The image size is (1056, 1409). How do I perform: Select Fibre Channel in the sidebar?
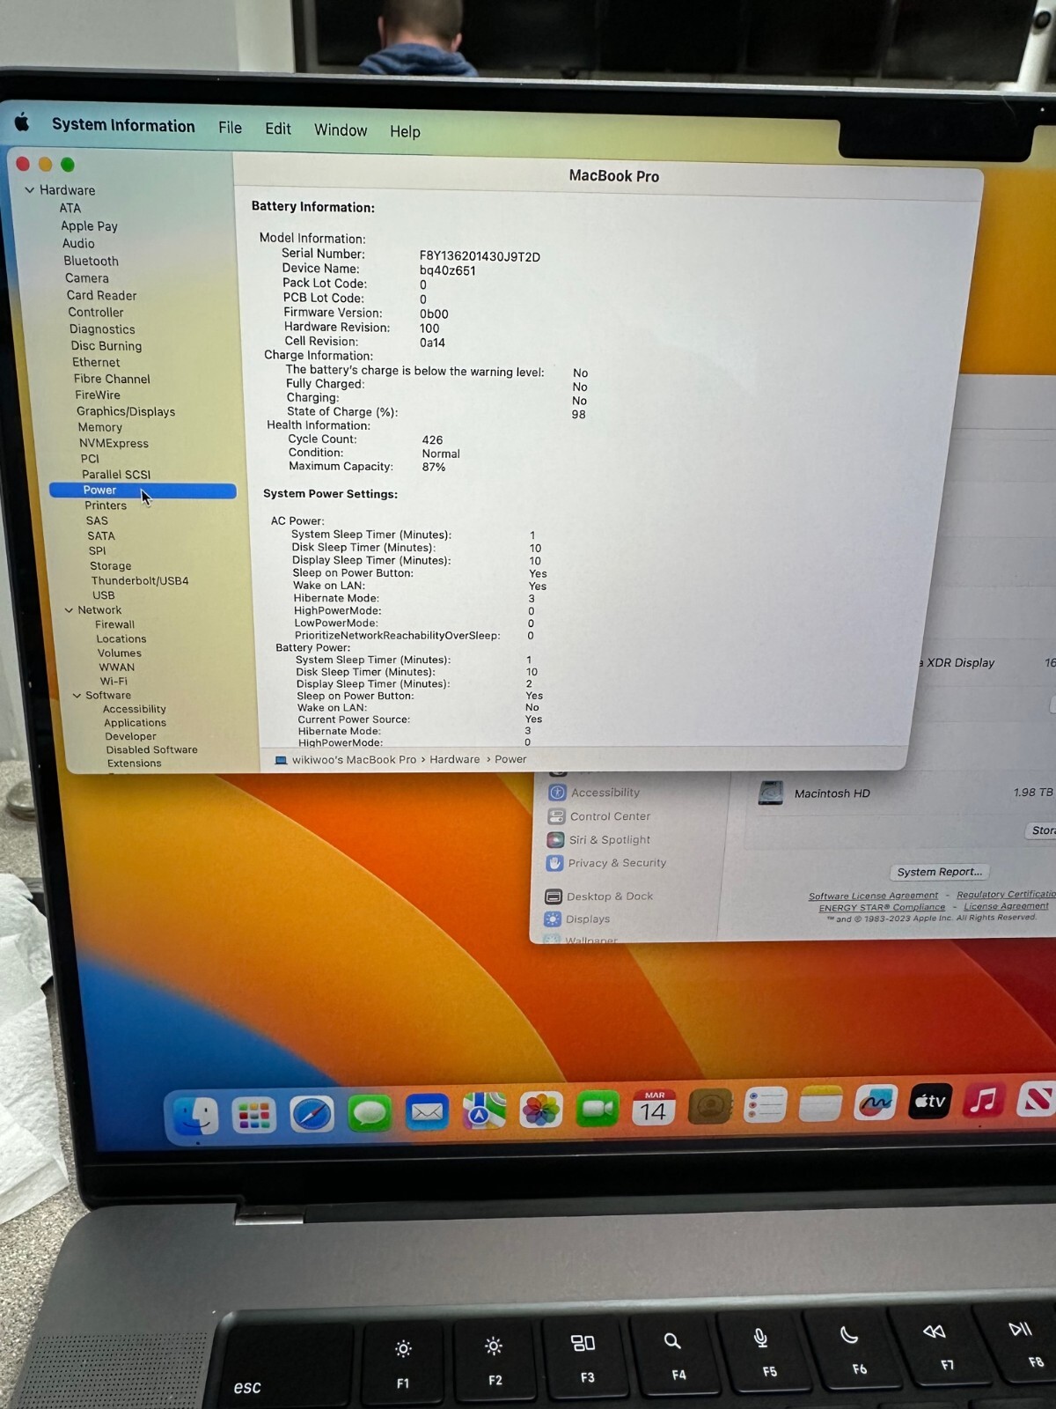[x=112, y=379]
